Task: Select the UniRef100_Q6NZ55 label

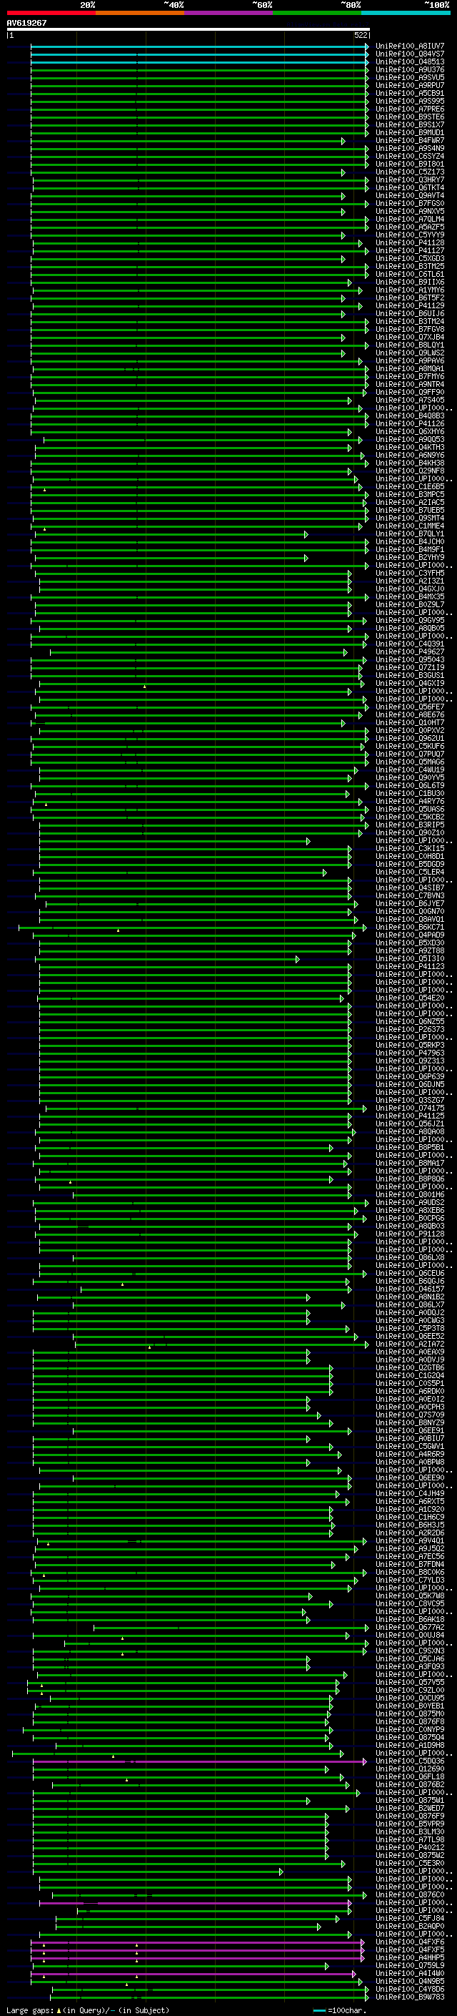Action: click(410, 1021)
